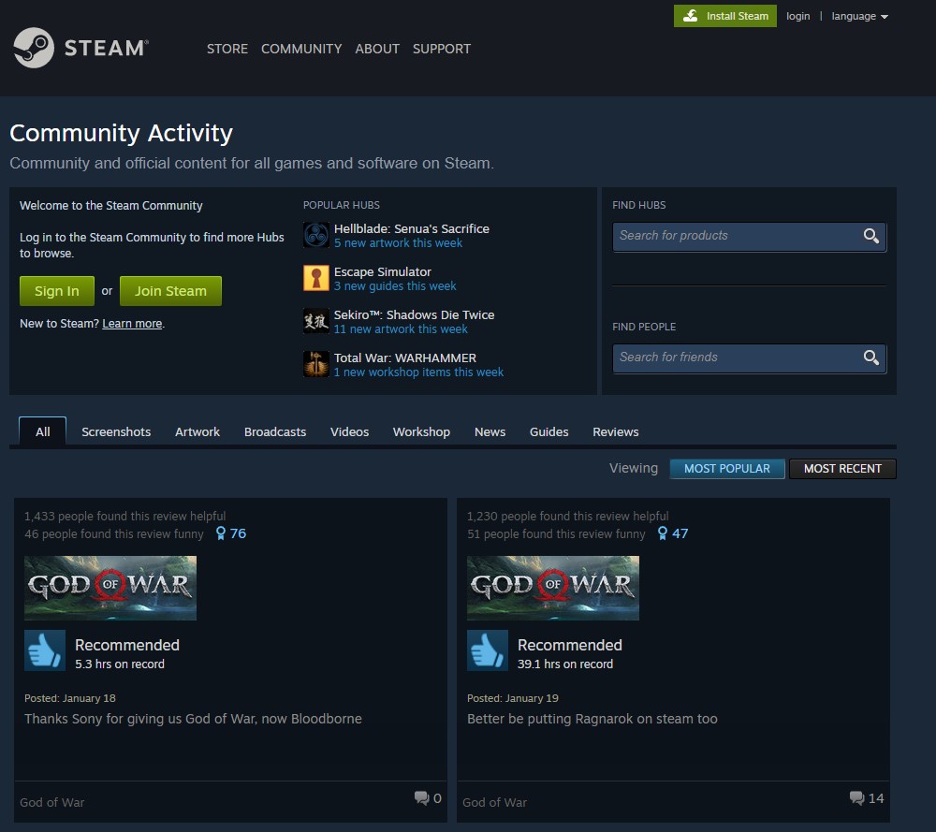Open the Escape Simulator title link
936x832 pixels.
pyautogui.click(x=383, y=271)
